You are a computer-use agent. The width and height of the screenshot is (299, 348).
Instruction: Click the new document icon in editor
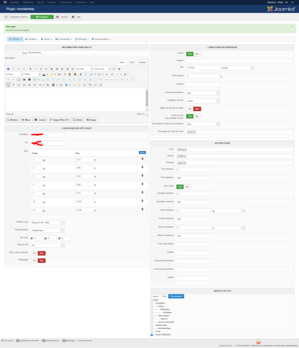click(x=14, y=69)
